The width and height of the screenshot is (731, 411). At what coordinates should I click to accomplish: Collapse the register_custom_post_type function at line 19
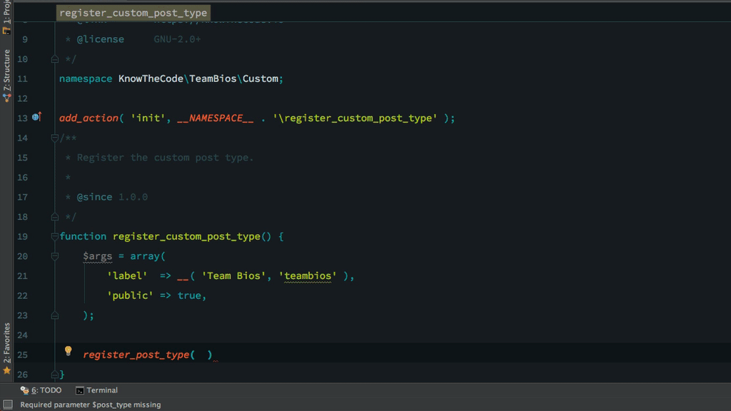[x=54, y=236]
